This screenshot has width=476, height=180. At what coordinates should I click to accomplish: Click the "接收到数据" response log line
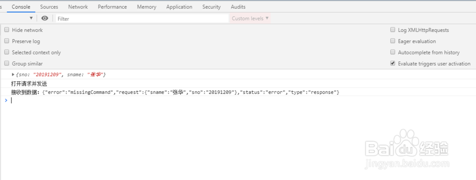coord(175,92)
